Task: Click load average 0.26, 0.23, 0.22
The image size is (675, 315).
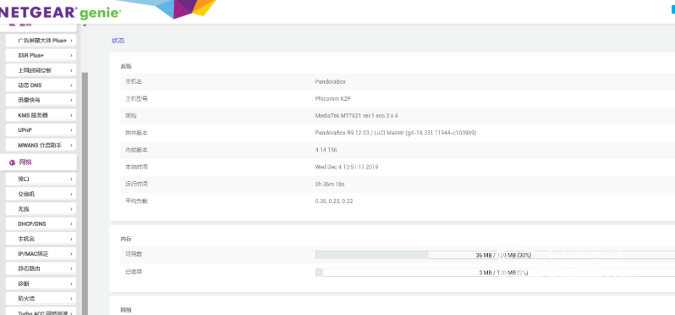Action: click(334, 202)
